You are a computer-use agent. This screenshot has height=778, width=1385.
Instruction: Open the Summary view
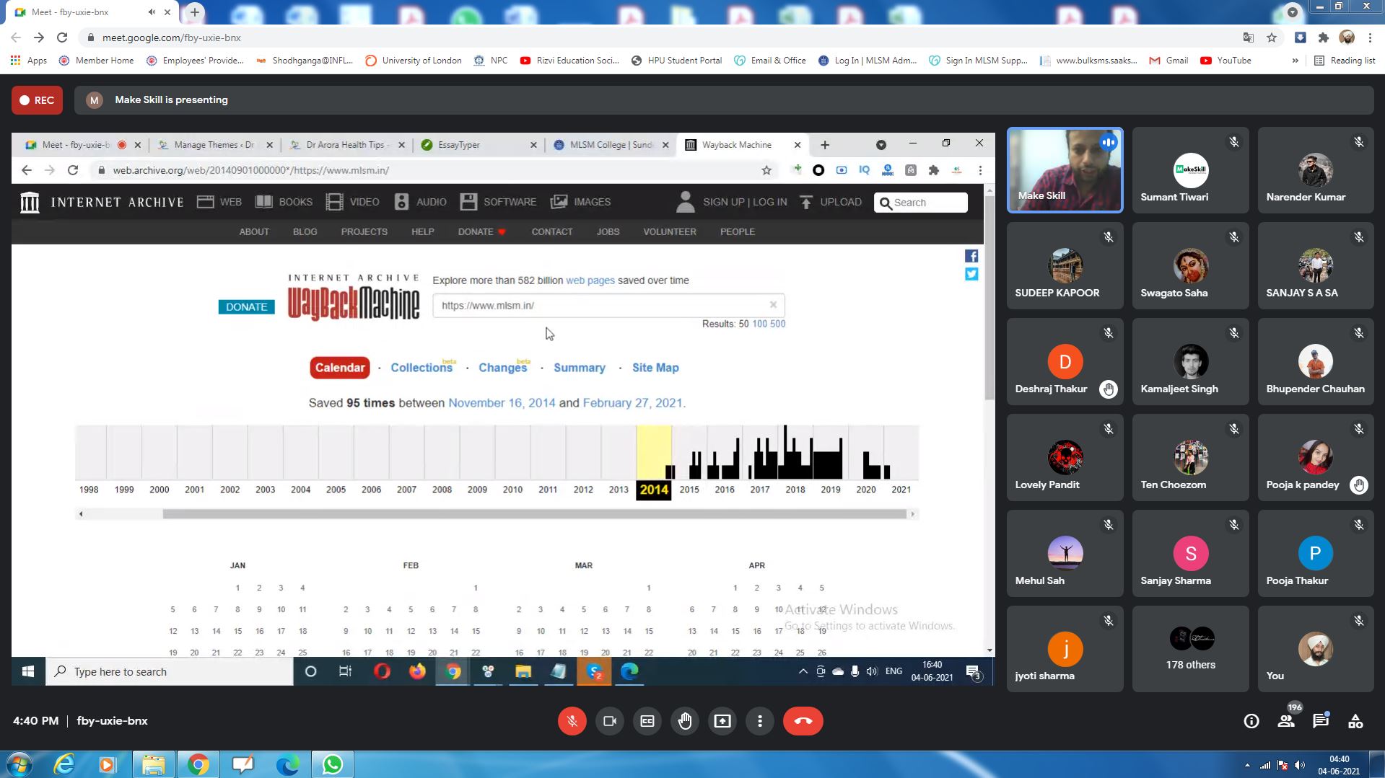[579, 368]
